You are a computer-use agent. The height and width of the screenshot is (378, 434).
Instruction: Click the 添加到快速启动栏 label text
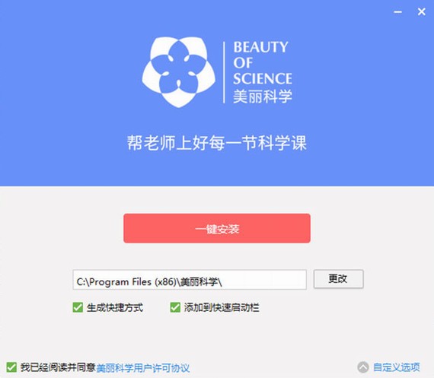(x=222, y=307)
